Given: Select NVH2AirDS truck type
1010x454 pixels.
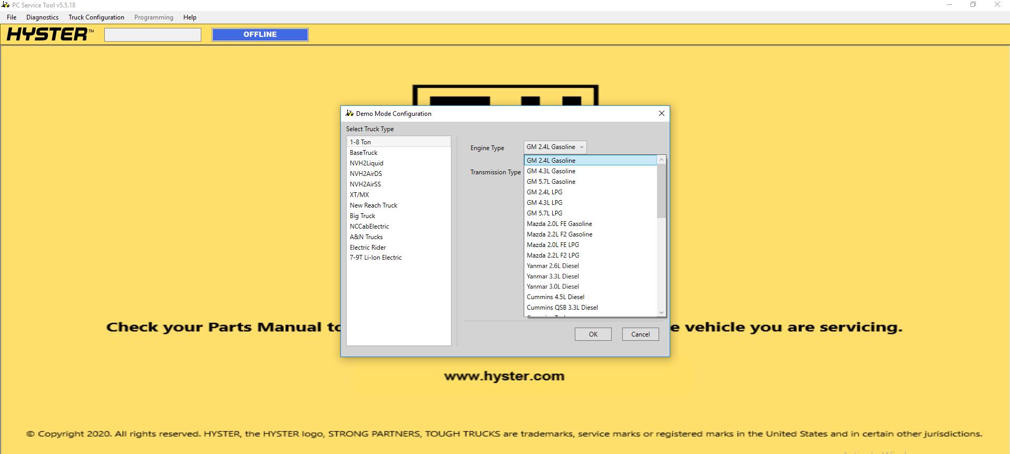Looking at the screenshot, I should coord(398,174).
